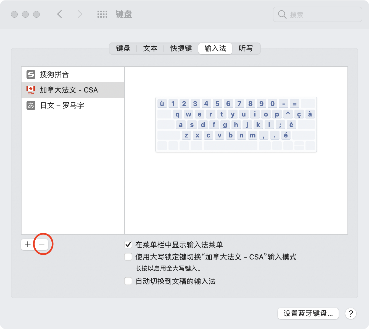Enable 自动切换到文稿的输入法 checkbox
Image resolution: width=369 pixels, height=329 pixels.
[x=128, y=281]
